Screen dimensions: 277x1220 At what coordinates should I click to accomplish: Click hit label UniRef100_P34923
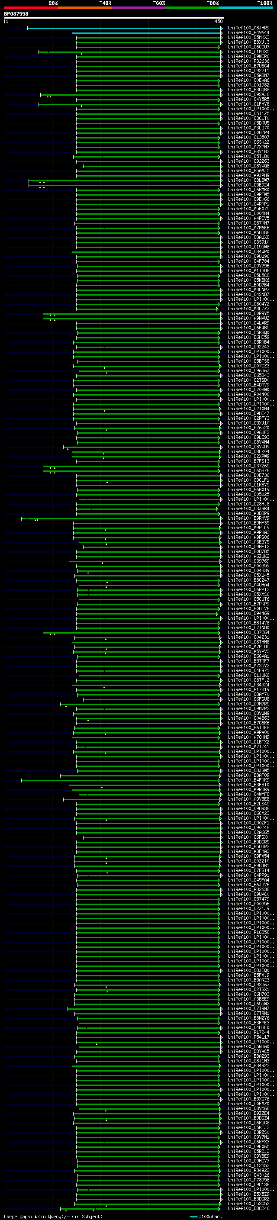point(248,1065)
